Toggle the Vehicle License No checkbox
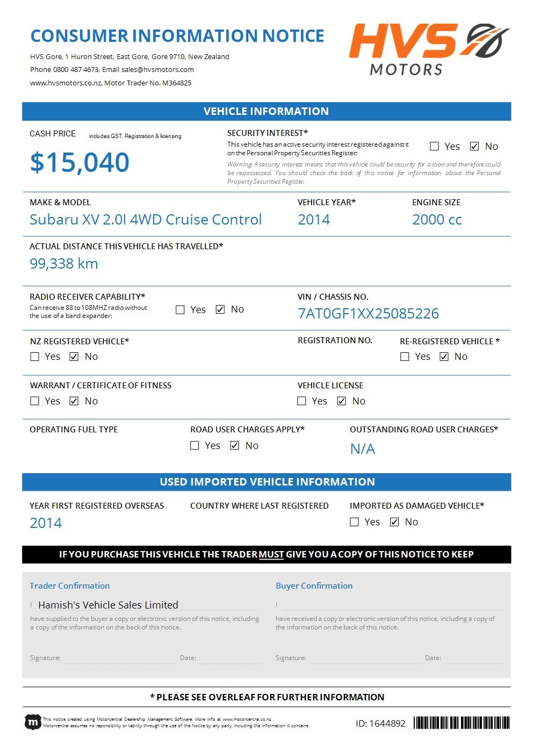 click(x=342, y=401)
